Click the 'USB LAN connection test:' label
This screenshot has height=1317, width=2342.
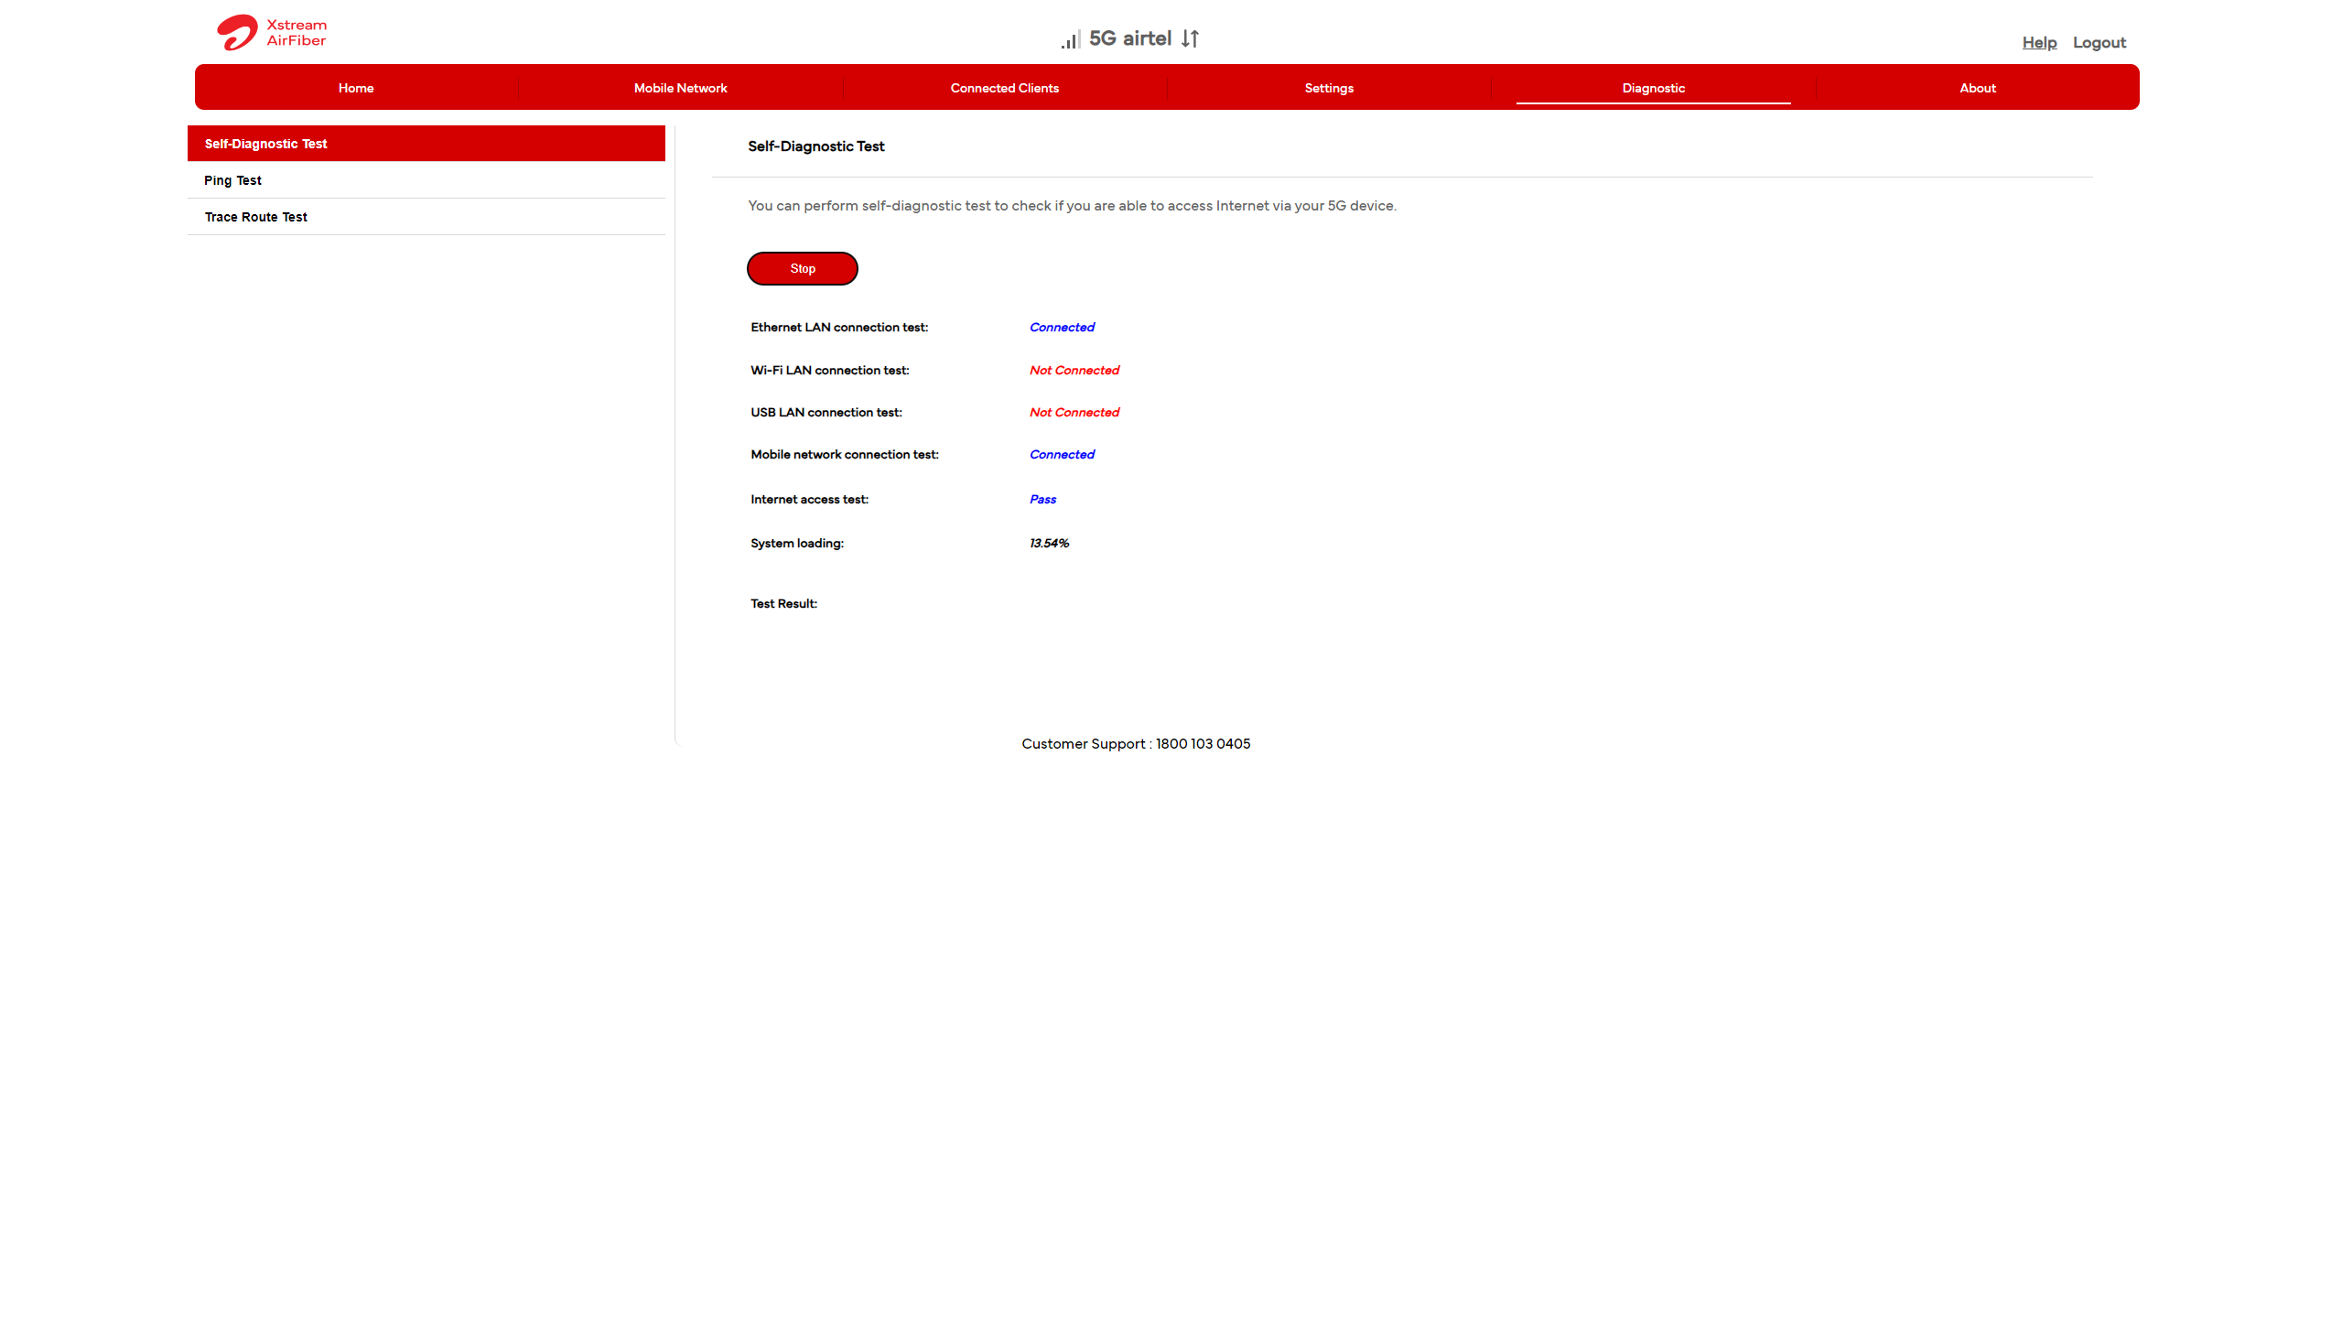pyautogui.click(x=826, y=412)
